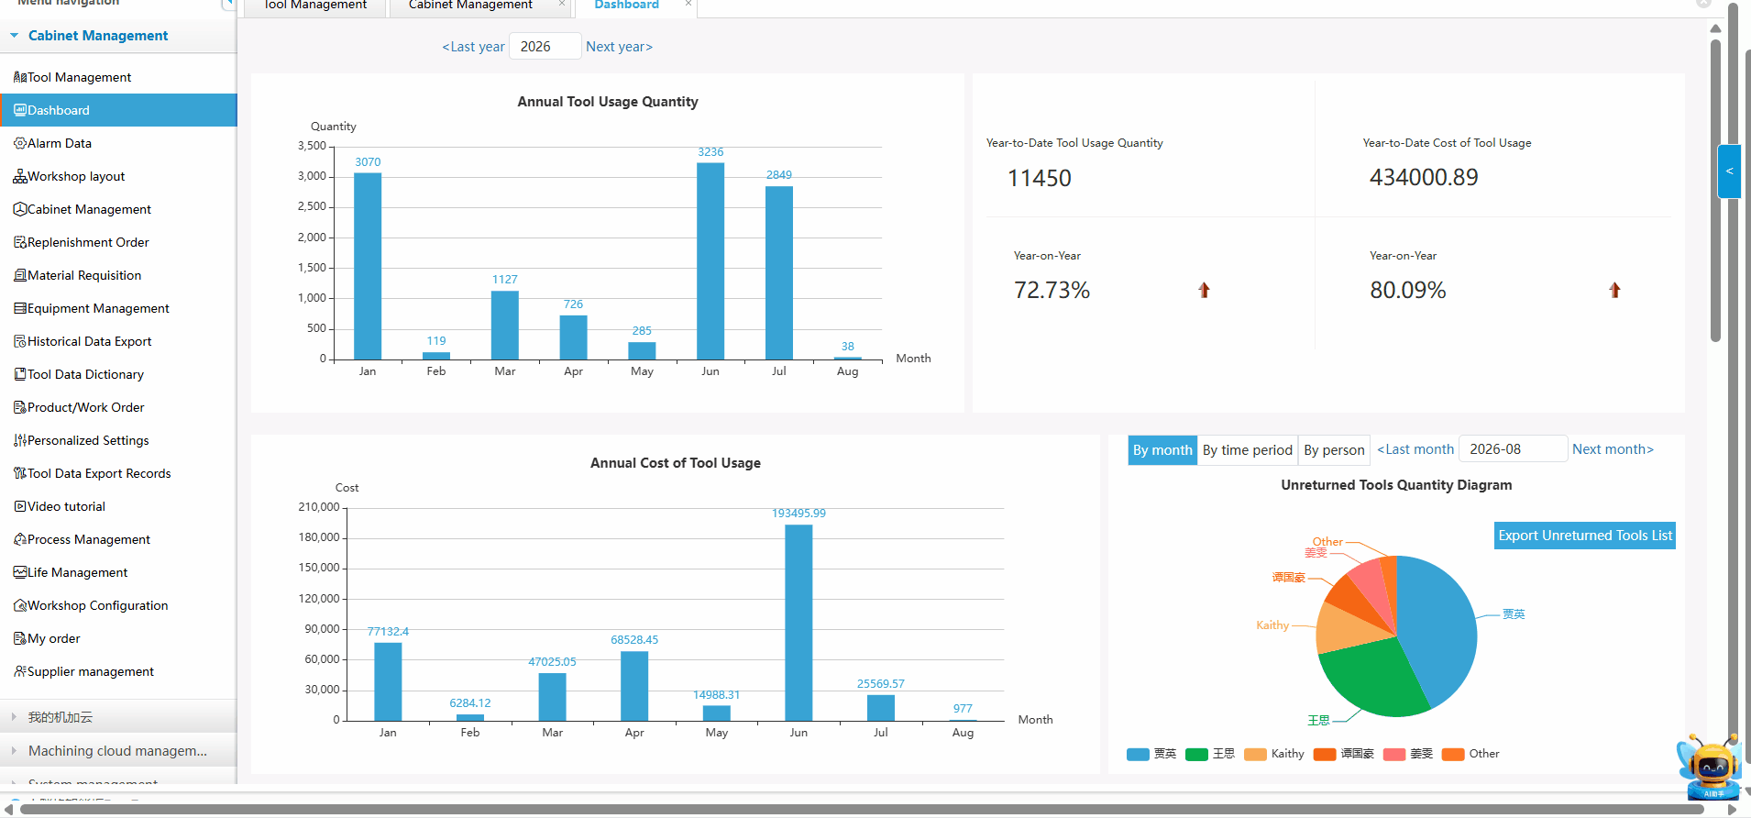Click the cost value 434000.89
The height and width of the screenshot is (818, 1751).
coord(1424,177)
